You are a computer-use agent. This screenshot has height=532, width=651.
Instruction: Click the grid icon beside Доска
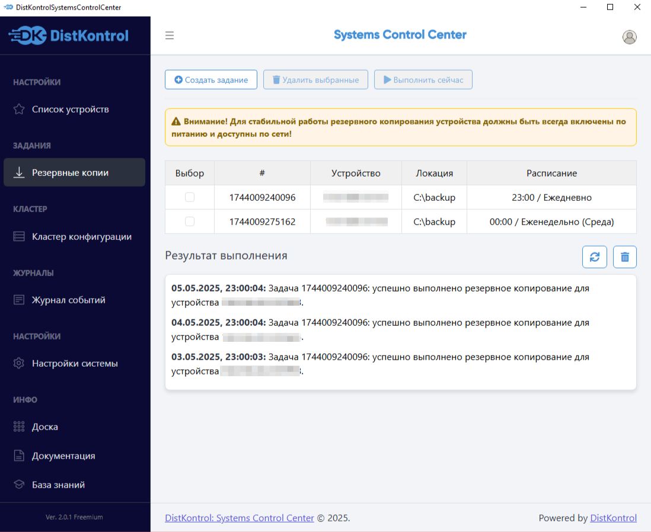[x=19, y=427]
